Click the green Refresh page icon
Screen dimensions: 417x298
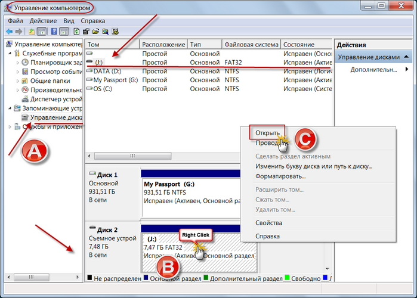(x=76, y=32)
